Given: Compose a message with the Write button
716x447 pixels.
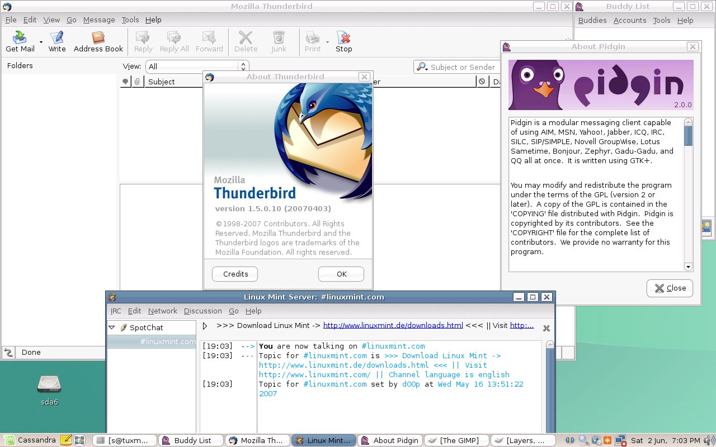Looking at the screenshot, I should [57, 42].
